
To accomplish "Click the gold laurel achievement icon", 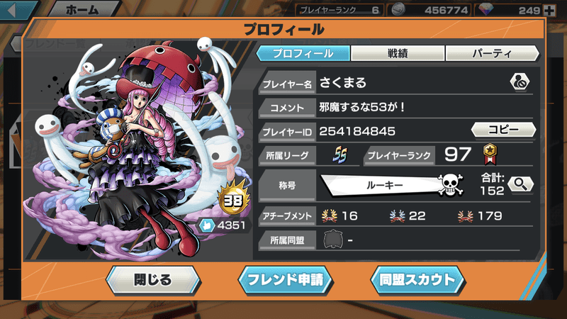I will click(329, 216).
